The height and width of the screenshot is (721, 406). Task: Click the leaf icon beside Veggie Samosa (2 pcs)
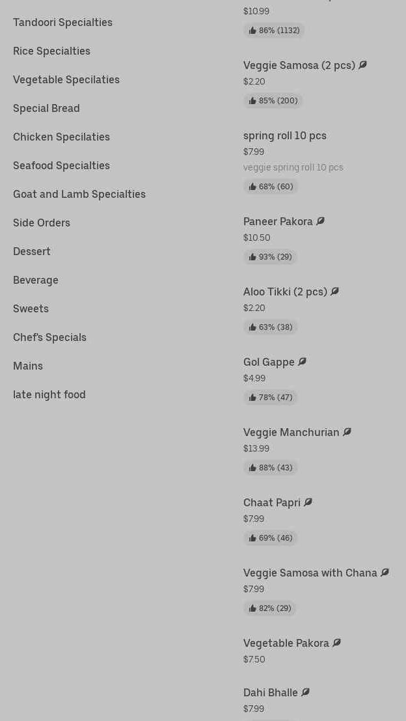(362, 65)
